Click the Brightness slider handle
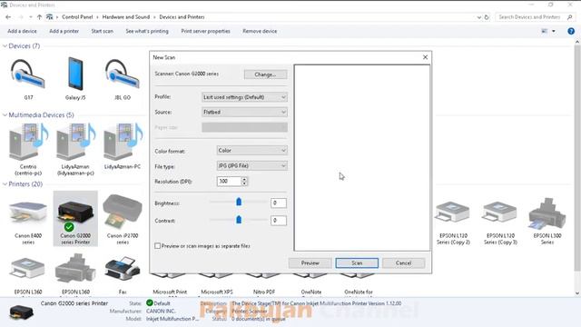 (x=239, y=202)
